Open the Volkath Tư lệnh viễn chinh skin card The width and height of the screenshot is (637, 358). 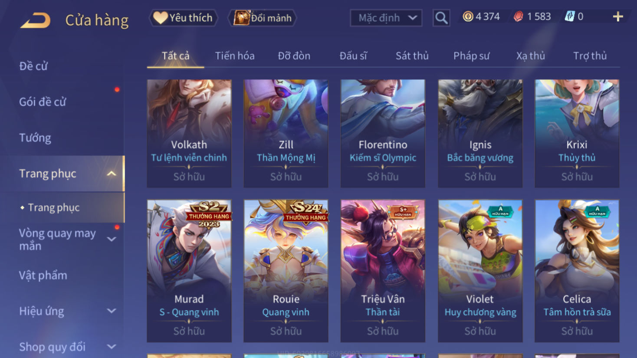(189, 133)
